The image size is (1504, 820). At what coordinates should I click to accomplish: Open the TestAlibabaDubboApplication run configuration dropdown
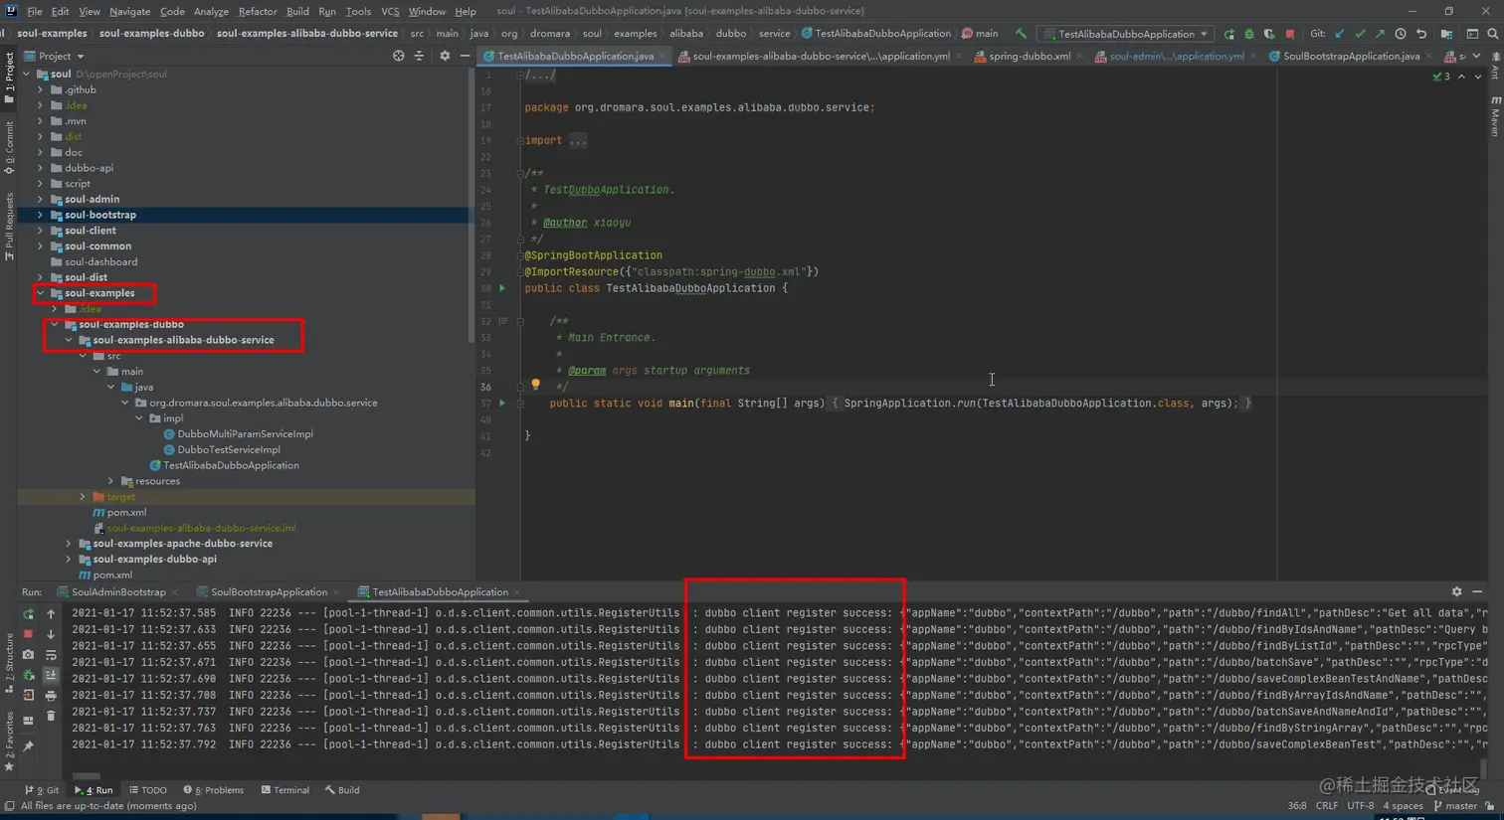coord(1125,34)
